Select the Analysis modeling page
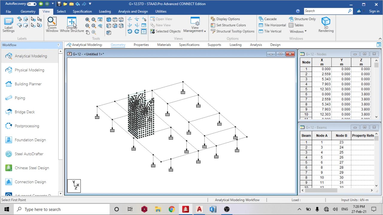383x215 pixels. (256, 45)
